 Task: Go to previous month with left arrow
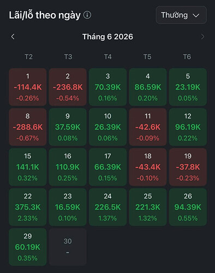(13, 37)
